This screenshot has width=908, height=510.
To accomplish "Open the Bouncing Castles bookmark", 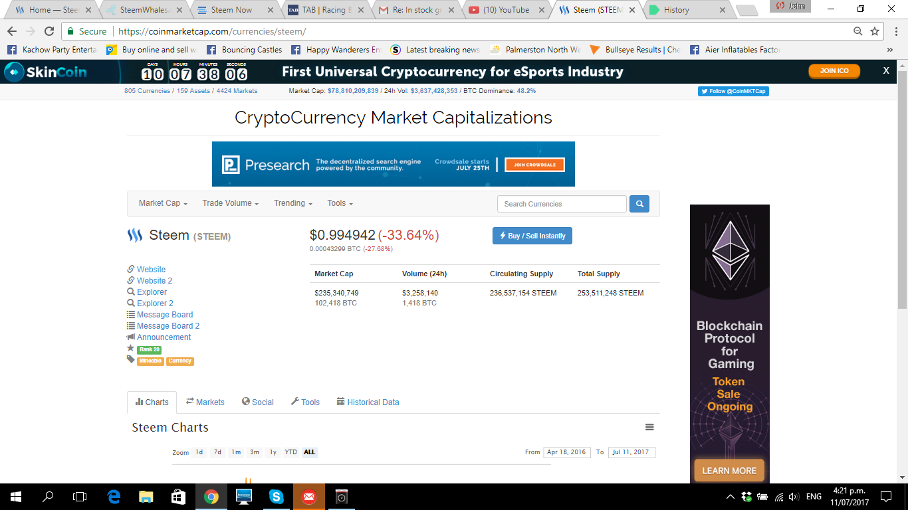I will click(244, 50).
